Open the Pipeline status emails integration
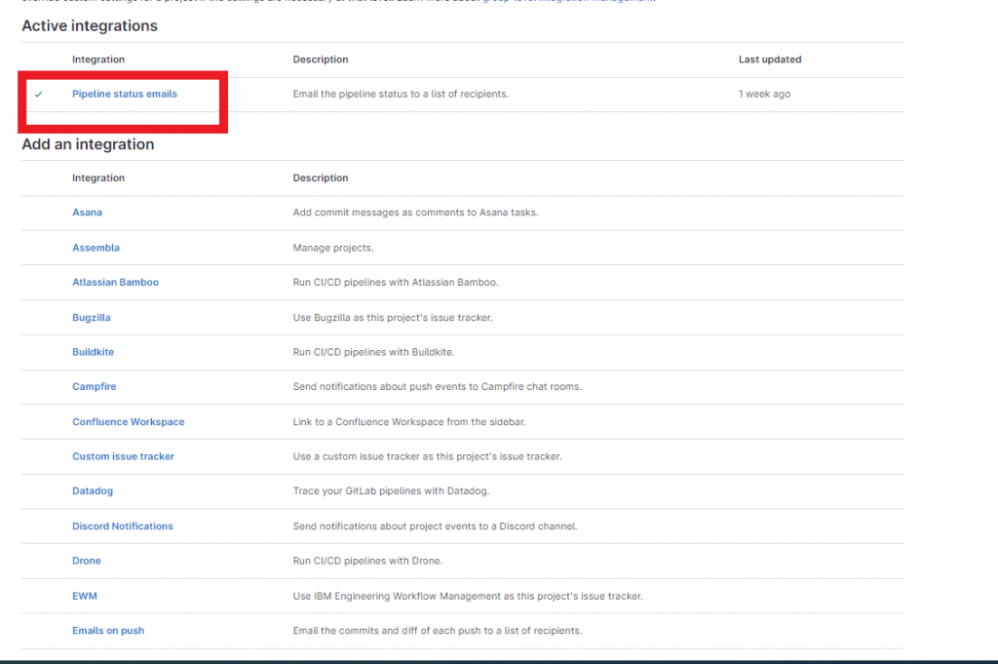 pyautogui.click(x=125, y=94)
